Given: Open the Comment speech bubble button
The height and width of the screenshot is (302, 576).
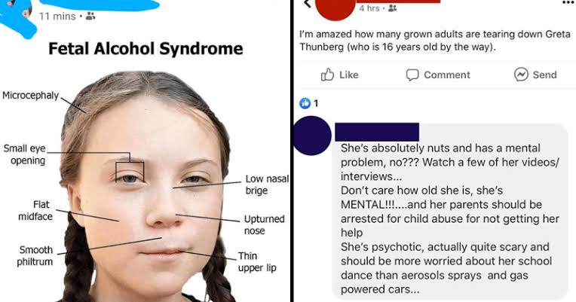Looking at the screenshot, I should pyautogui.click(x=438, y=75).
